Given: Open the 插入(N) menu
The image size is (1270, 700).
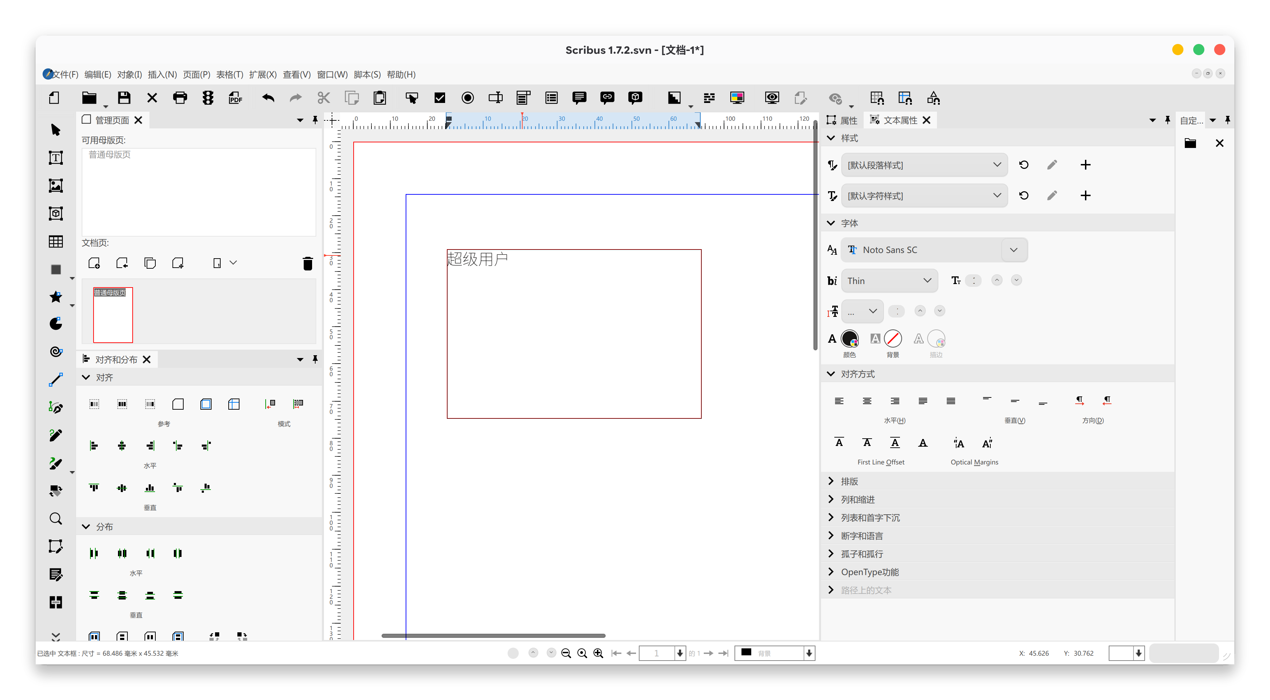Looking at the screenshot, I should (162, 74).
